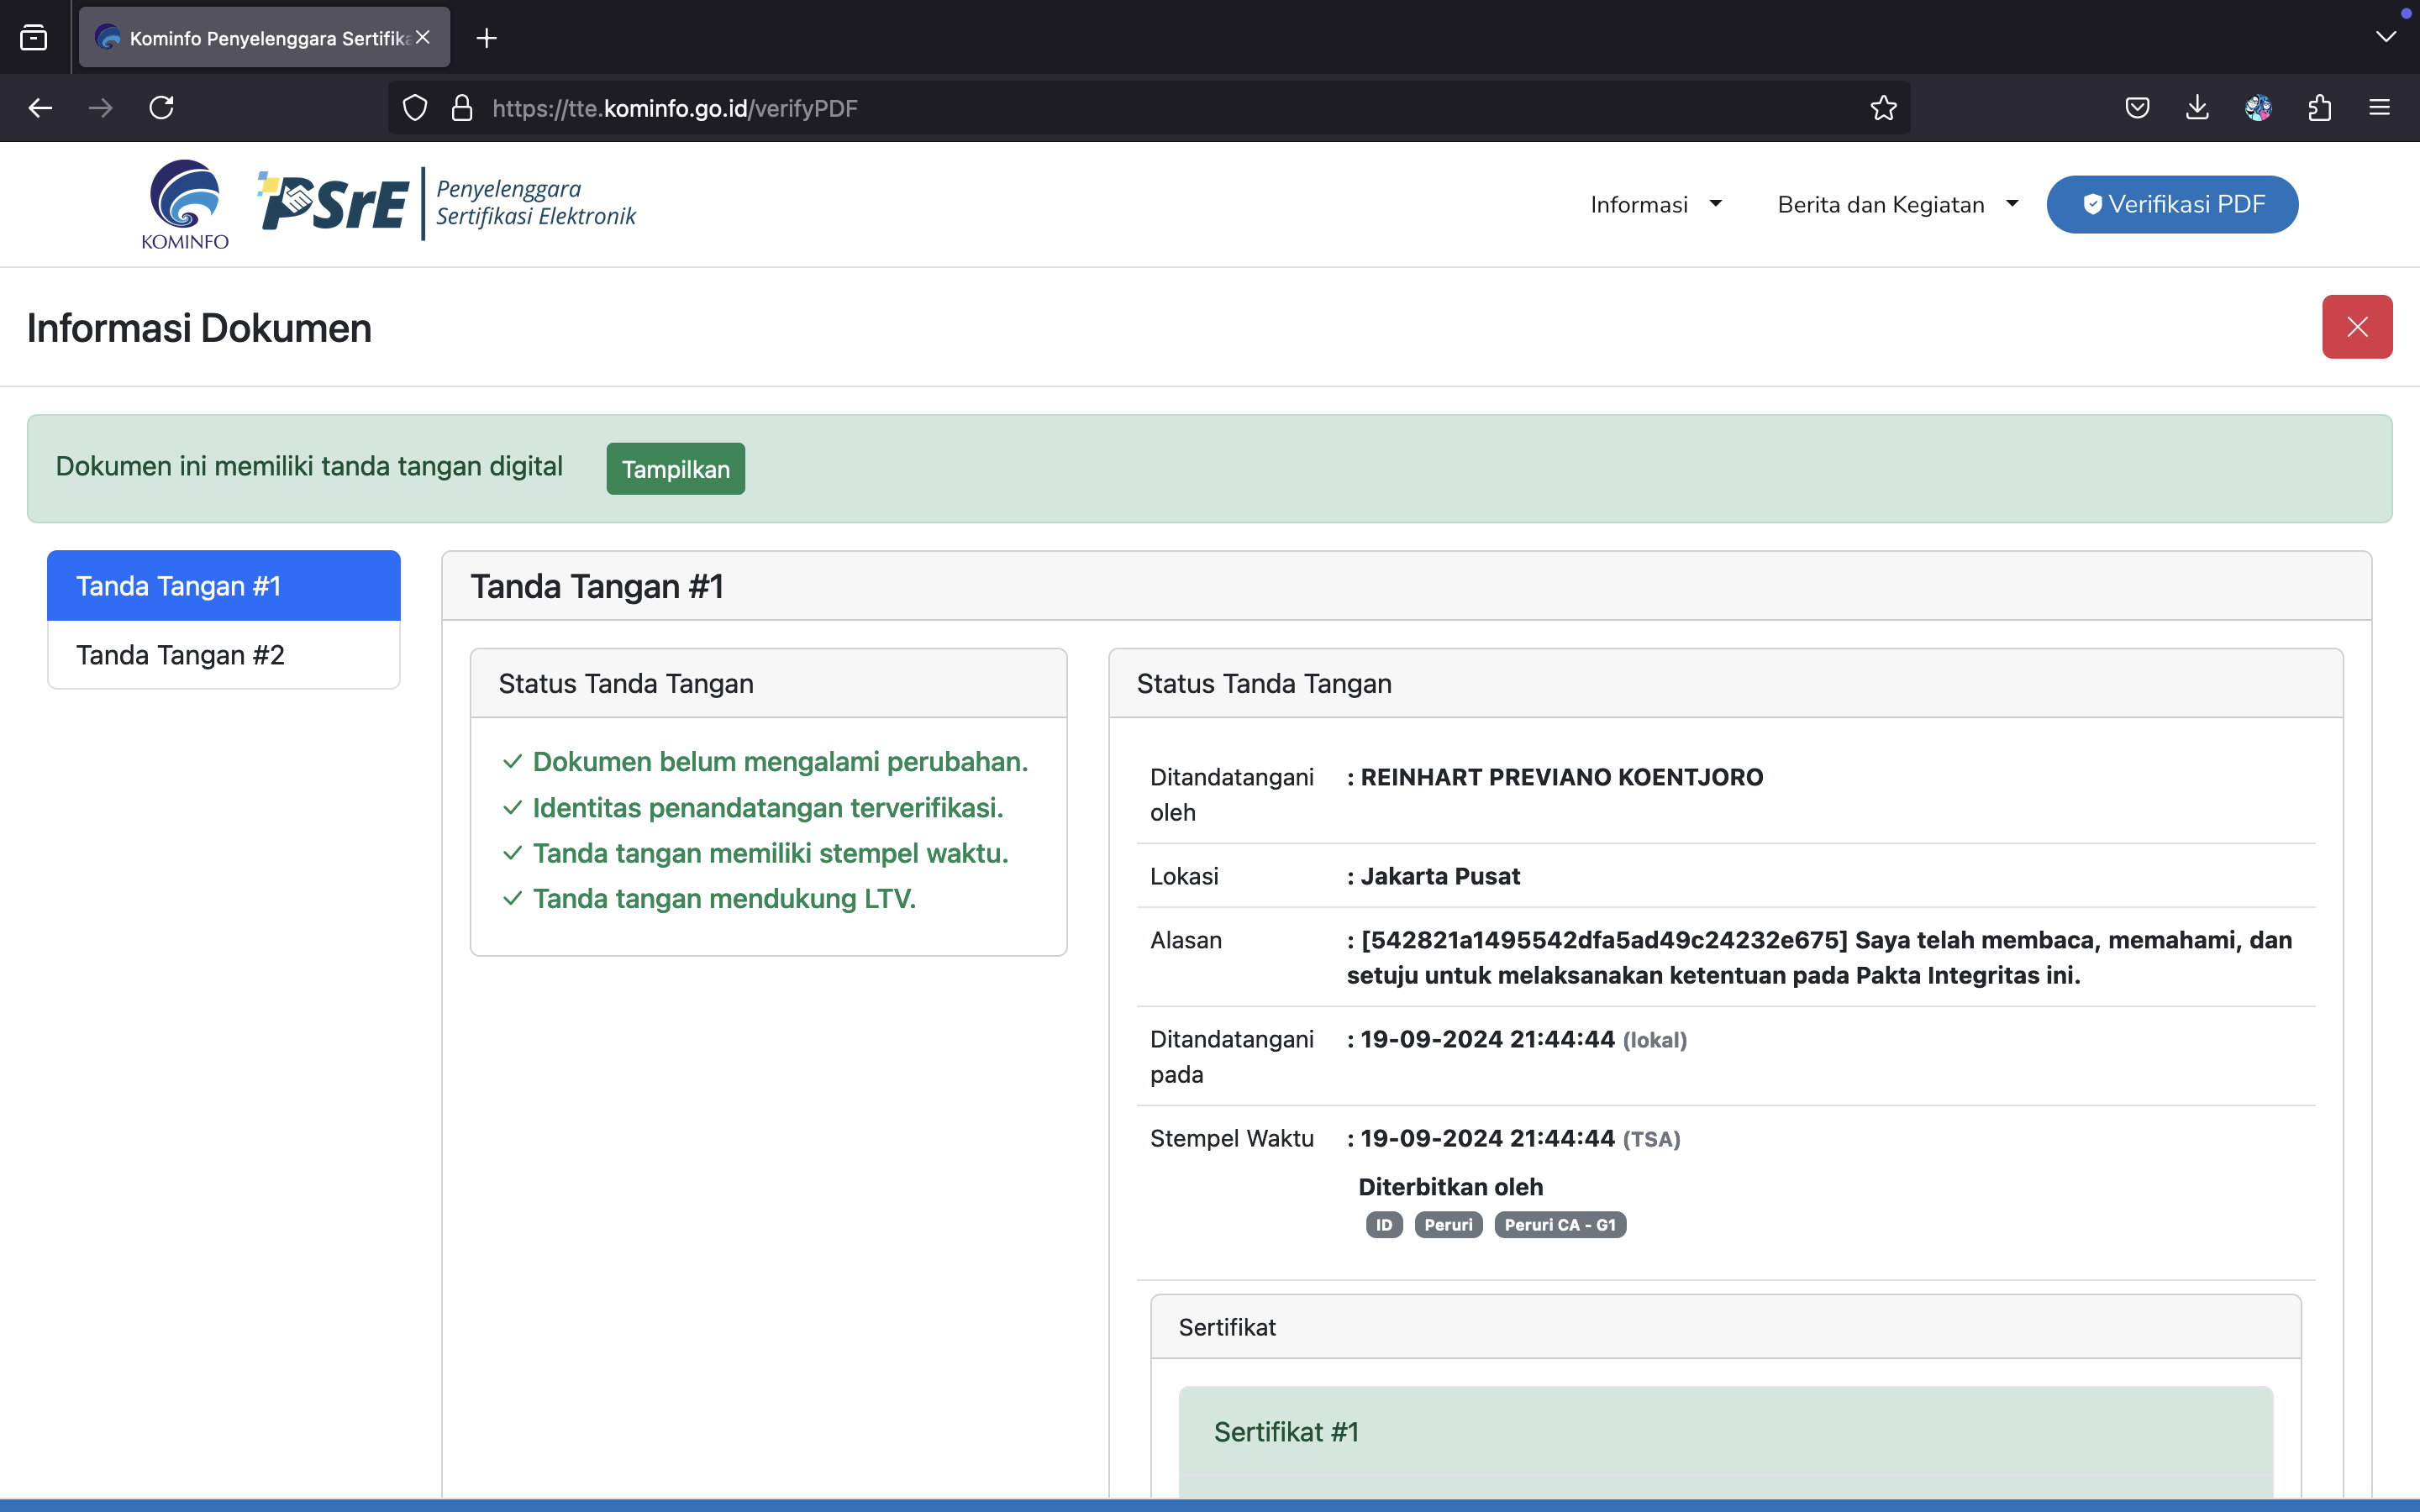Click the Verifikasi PDF button
This screenshot has height=1512, width=2420.
coord(2172,205)
